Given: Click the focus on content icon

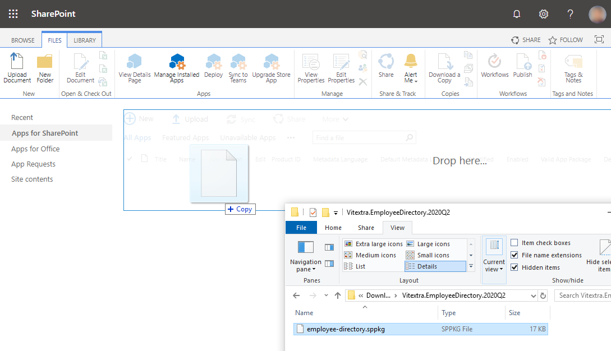Looking at the screenshot, I should tap(599, 39).
